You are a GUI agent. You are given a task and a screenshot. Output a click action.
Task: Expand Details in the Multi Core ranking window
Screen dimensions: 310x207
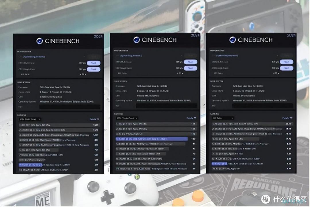point(94,119)
